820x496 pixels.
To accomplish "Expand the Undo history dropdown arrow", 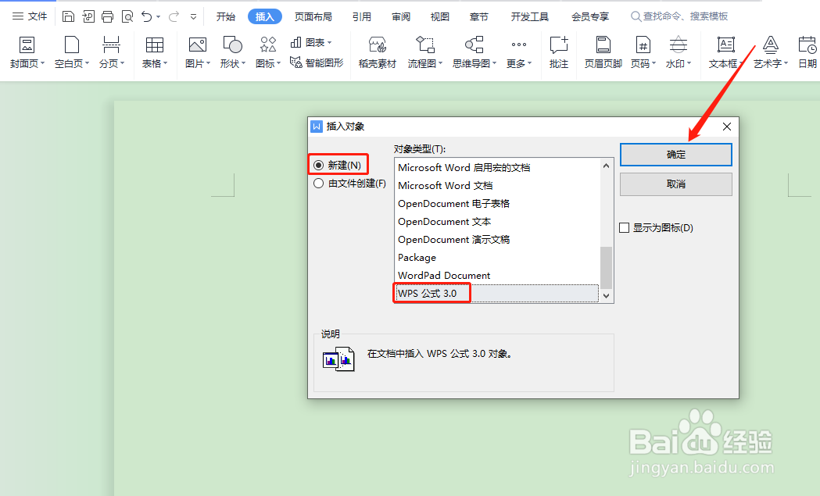I will [x=159, y=17].
